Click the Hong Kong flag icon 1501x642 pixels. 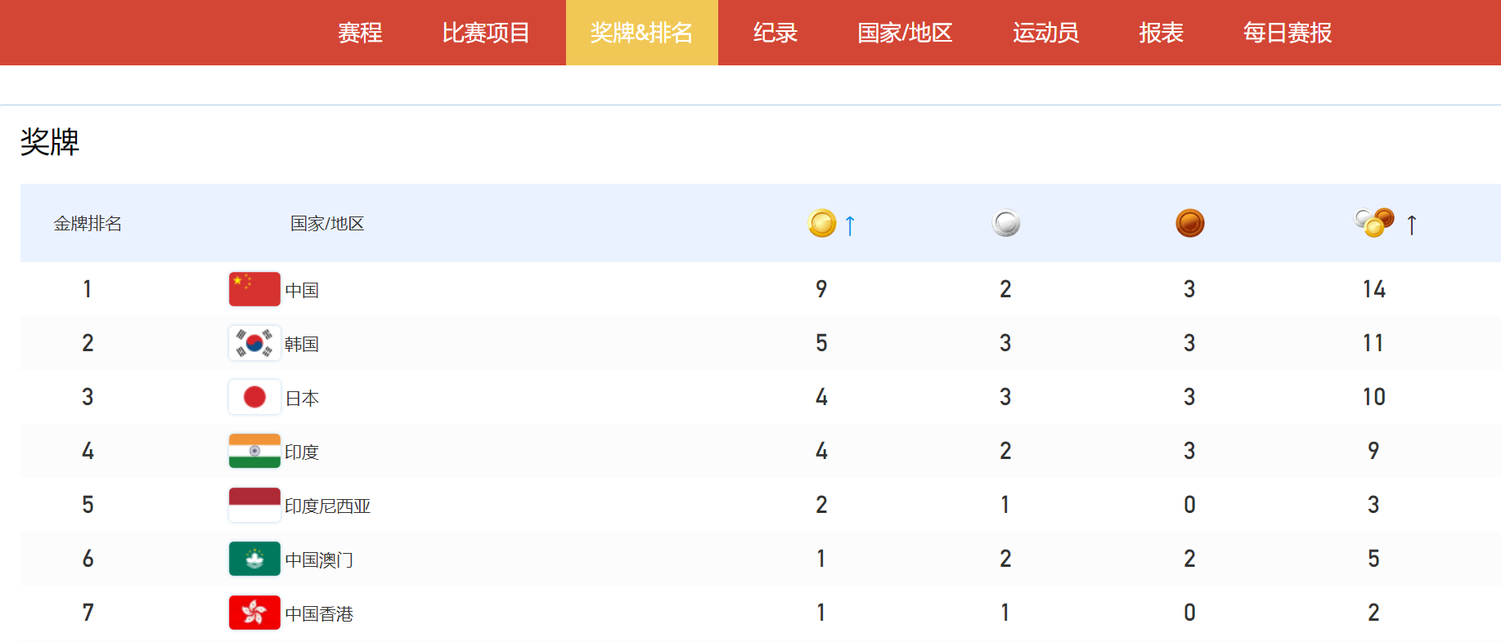tap(254, 613)
